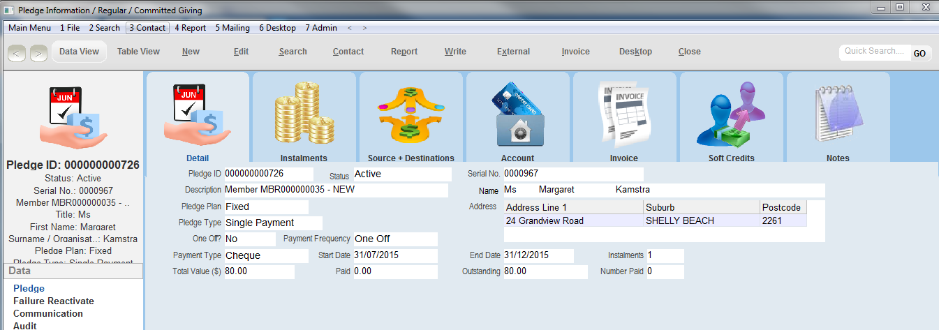The image size is (939, 330).
Task: Click the back arrow navigation button
Action: click(x=17, y=52)
